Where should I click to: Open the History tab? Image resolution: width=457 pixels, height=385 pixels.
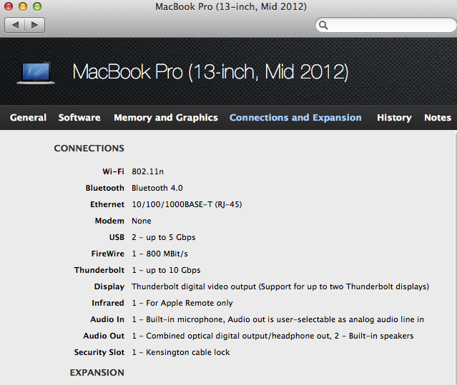point(394,118)
